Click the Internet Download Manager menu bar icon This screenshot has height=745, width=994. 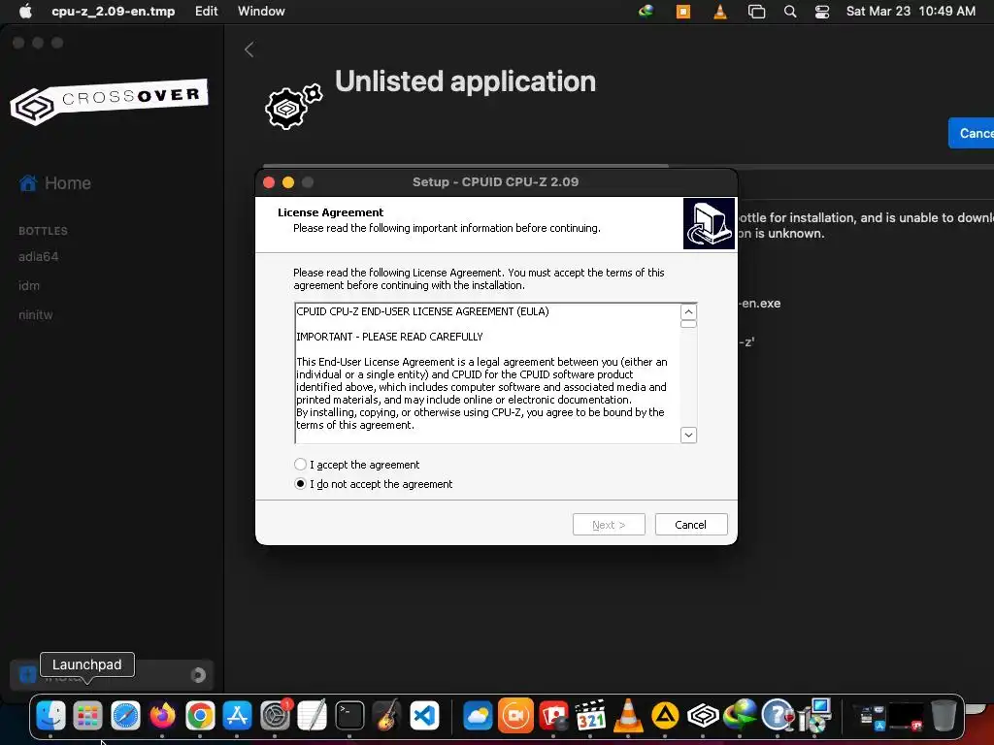click(x=646, y=11)
